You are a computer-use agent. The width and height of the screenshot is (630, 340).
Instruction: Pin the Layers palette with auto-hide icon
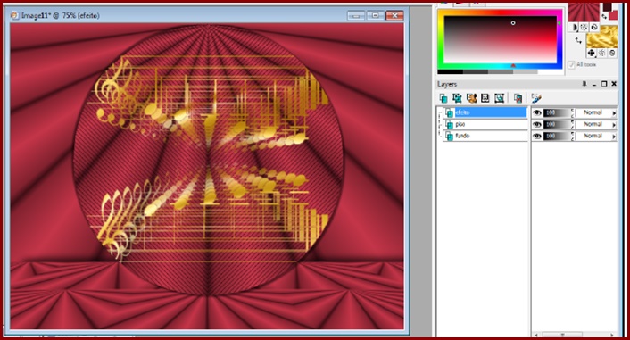pos(584,84)
